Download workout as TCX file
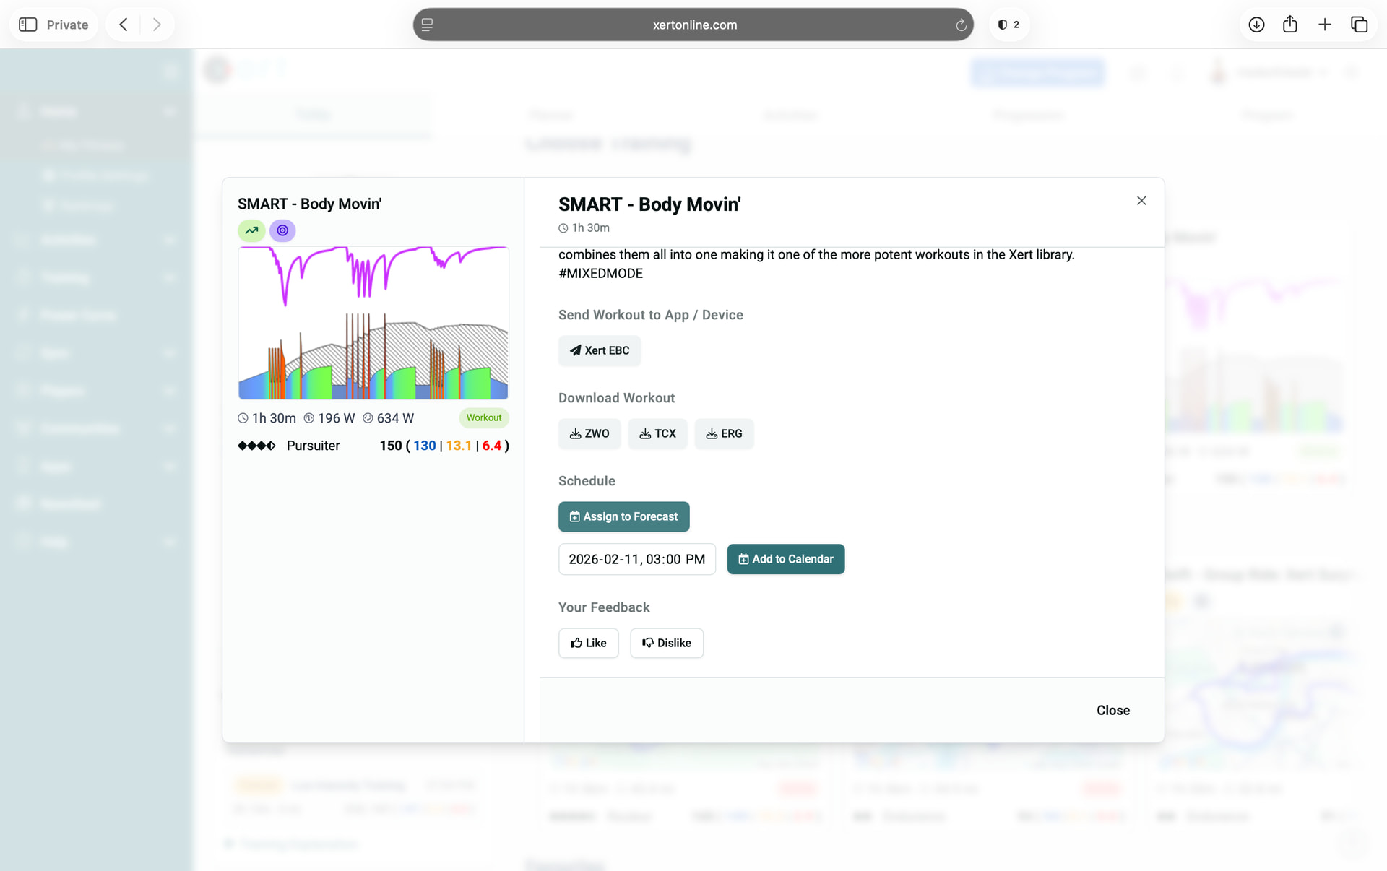Viewport: 1387px width, 871px height. (657, 433)
